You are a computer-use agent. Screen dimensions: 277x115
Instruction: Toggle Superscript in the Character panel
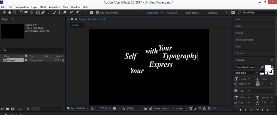tap(263, 110)
